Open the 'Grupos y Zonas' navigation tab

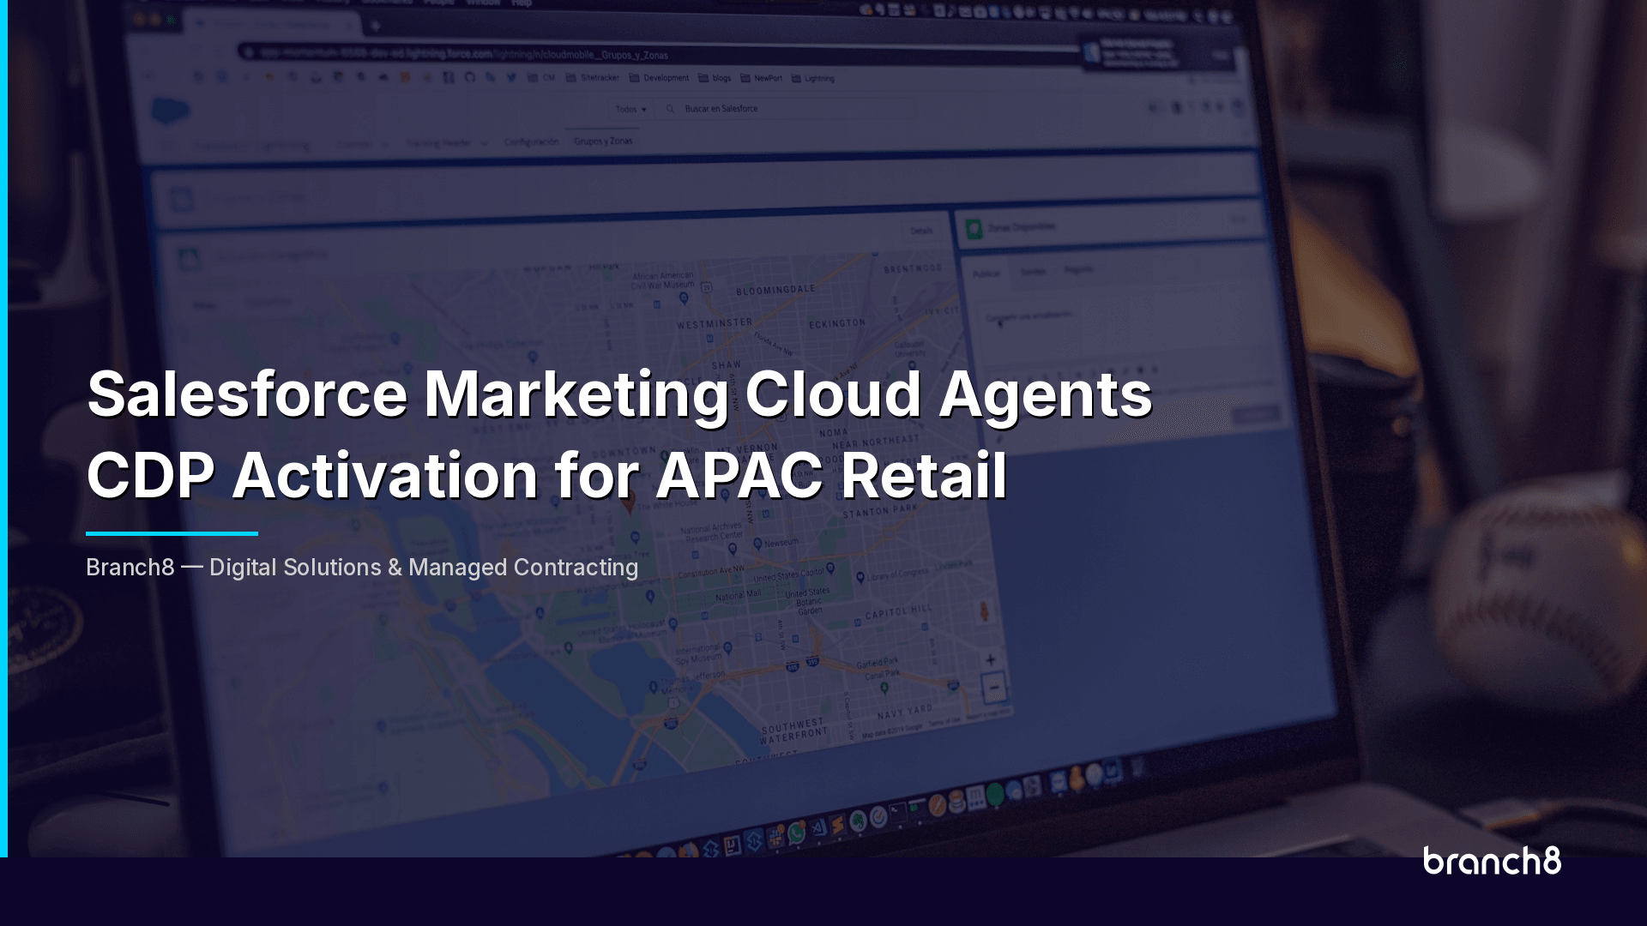(x=603, y=141)
